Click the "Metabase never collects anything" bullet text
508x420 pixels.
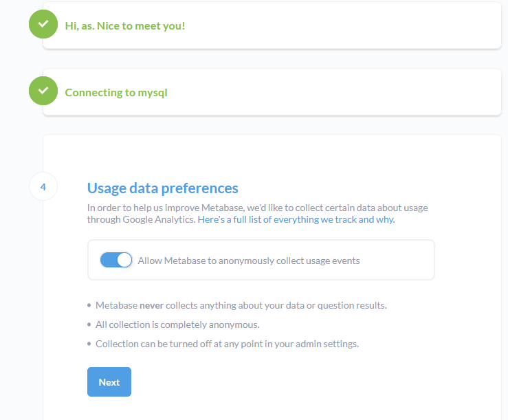(x=241, y=305)
